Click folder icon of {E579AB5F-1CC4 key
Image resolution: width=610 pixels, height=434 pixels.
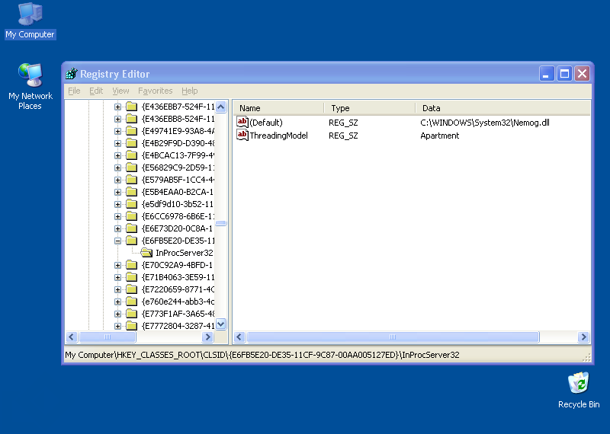tap(132, 180)
